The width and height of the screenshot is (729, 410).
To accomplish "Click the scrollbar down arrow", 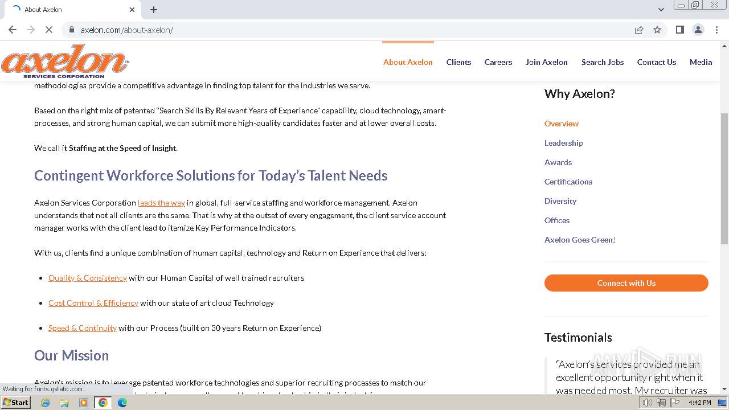I will pos(724,389).
